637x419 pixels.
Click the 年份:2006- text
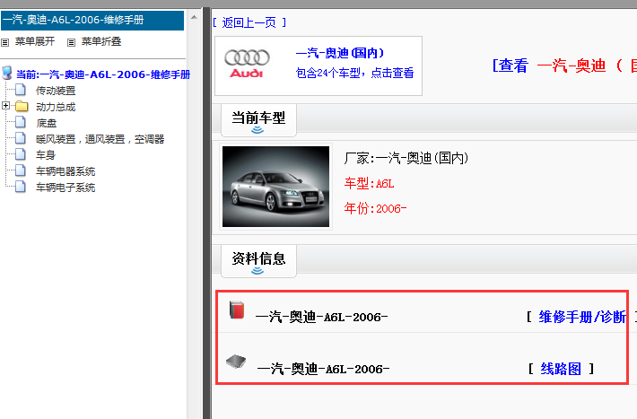coord(375,208)
